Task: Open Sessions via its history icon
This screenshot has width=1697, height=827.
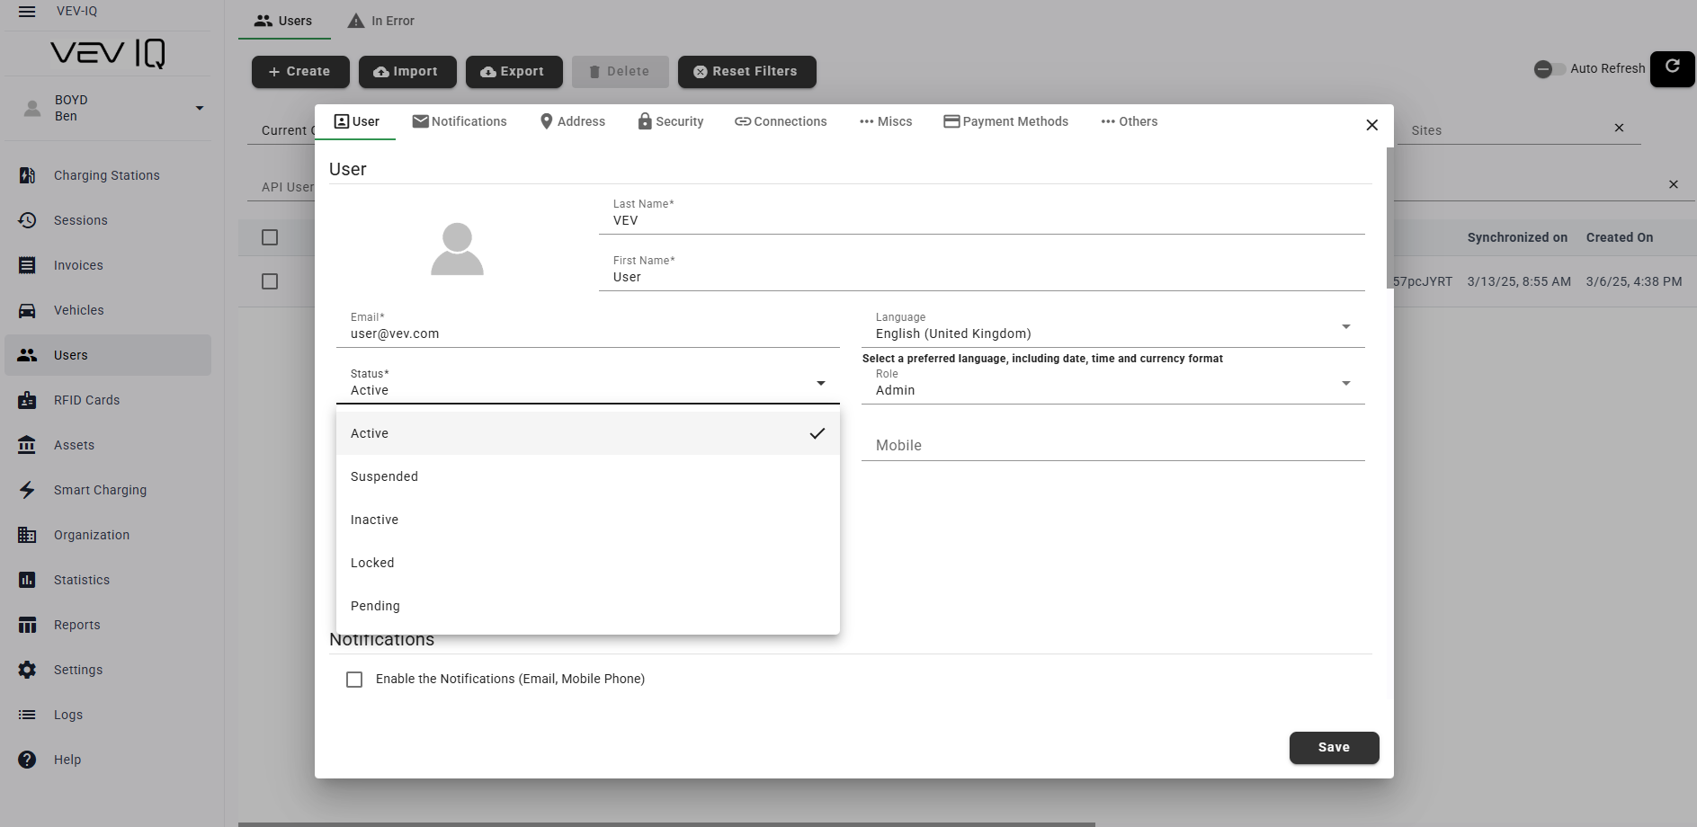Action: click(x=27, y=220)
